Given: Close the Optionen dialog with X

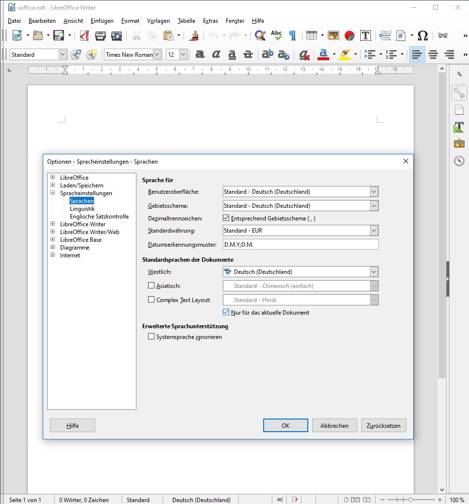Looking at the screenshot, I should coord(406,161).
